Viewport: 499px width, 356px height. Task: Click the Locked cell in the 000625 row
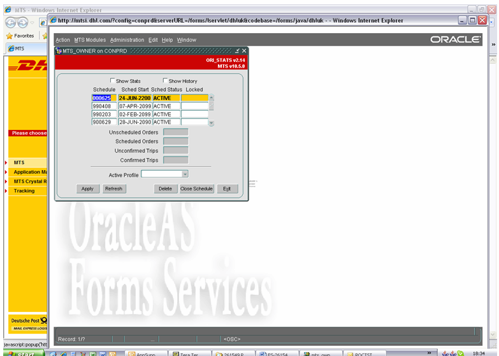point(194,98)
